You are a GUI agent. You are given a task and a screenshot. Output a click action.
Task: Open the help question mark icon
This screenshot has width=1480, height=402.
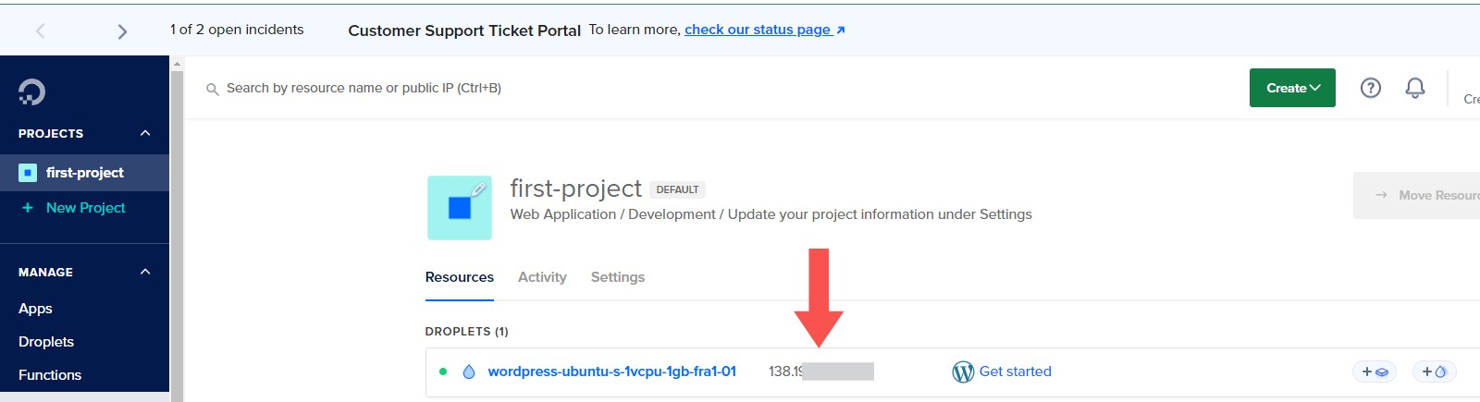[1371, 88]
